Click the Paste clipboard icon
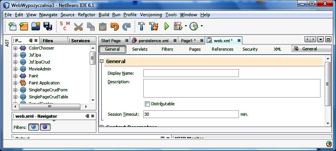This screenshot has width=336, height=151. [103, 27]
